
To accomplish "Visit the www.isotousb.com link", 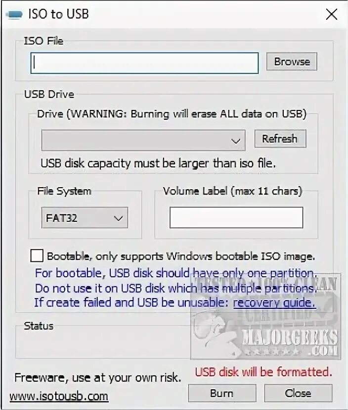I will [59, 397].
